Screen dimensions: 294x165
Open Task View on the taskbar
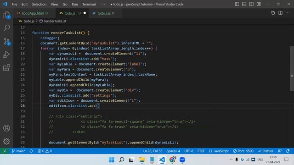pyautogui.click(x=131, y=159)
